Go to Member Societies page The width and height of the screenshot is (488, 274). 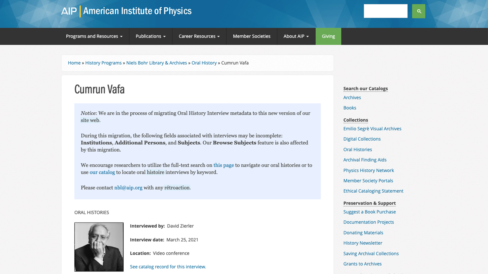tap(251, 36)
